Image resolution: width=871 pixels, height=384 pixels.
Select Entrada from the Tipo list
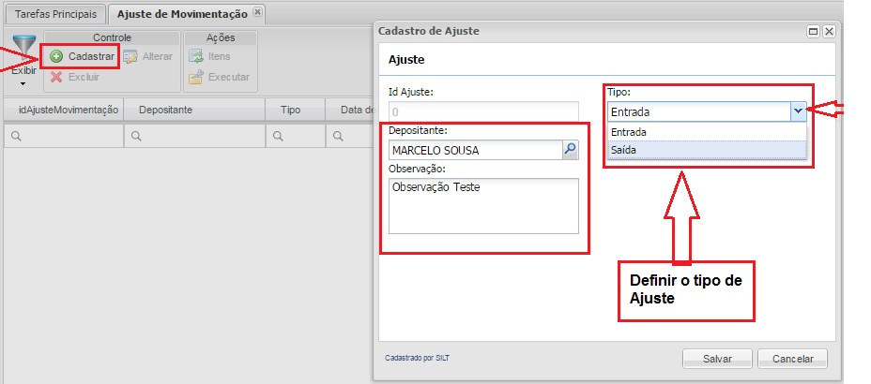(x=629, y=132)
